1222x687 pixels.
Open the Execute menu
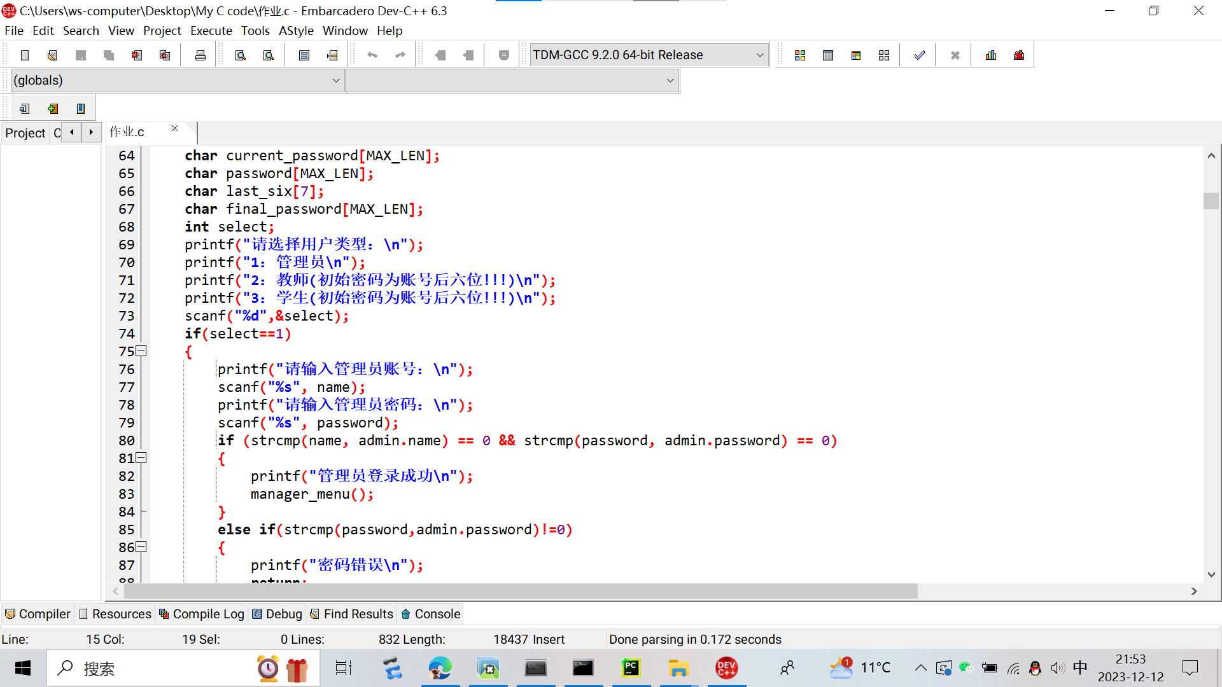click(211, 31)
